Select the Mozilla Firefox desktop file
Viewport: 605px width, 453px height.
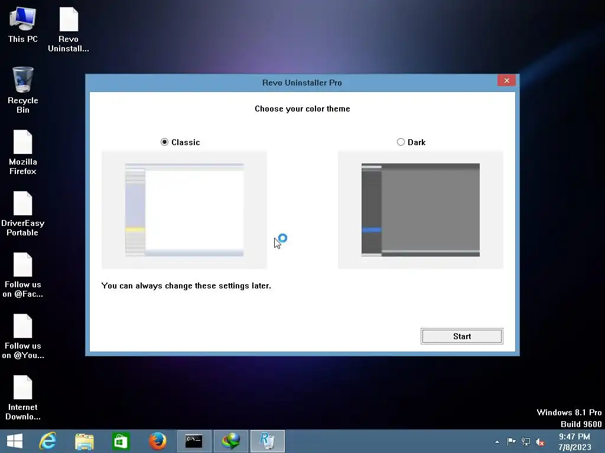click(x=23, y=152)
